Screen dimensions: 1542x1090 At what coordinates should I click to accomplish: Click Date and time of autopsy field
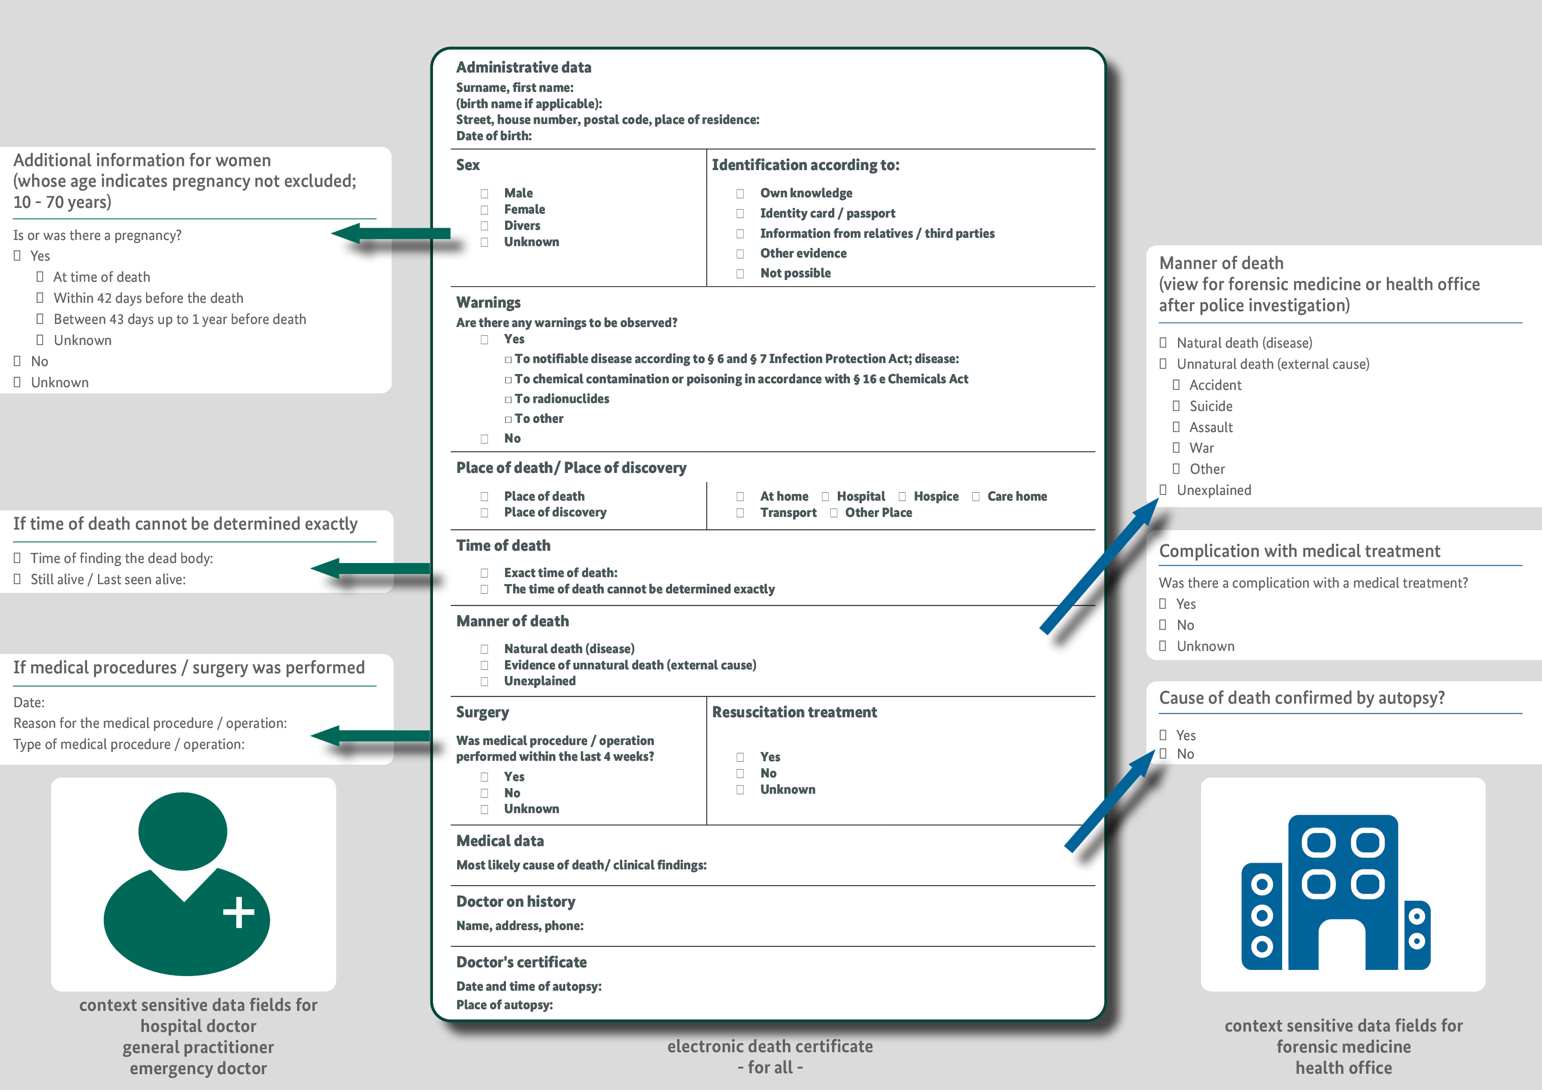pos(528,986)
